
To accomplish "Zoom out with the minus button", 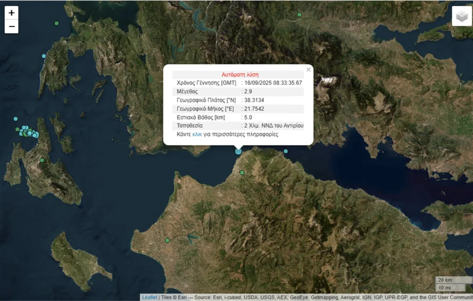I will coord(12,26).
